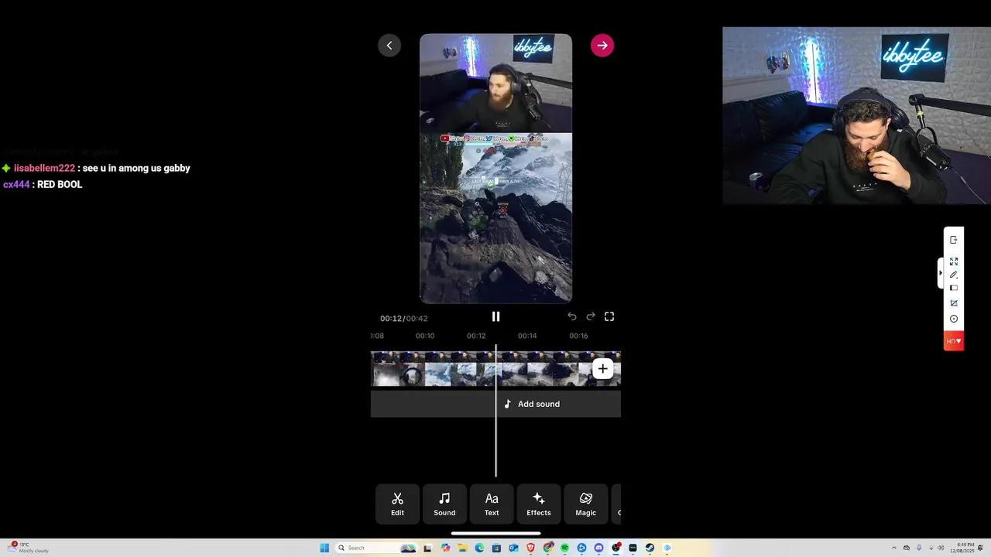
Task: Open the red HD quality dropdown
Action: [x=954, y=341]
